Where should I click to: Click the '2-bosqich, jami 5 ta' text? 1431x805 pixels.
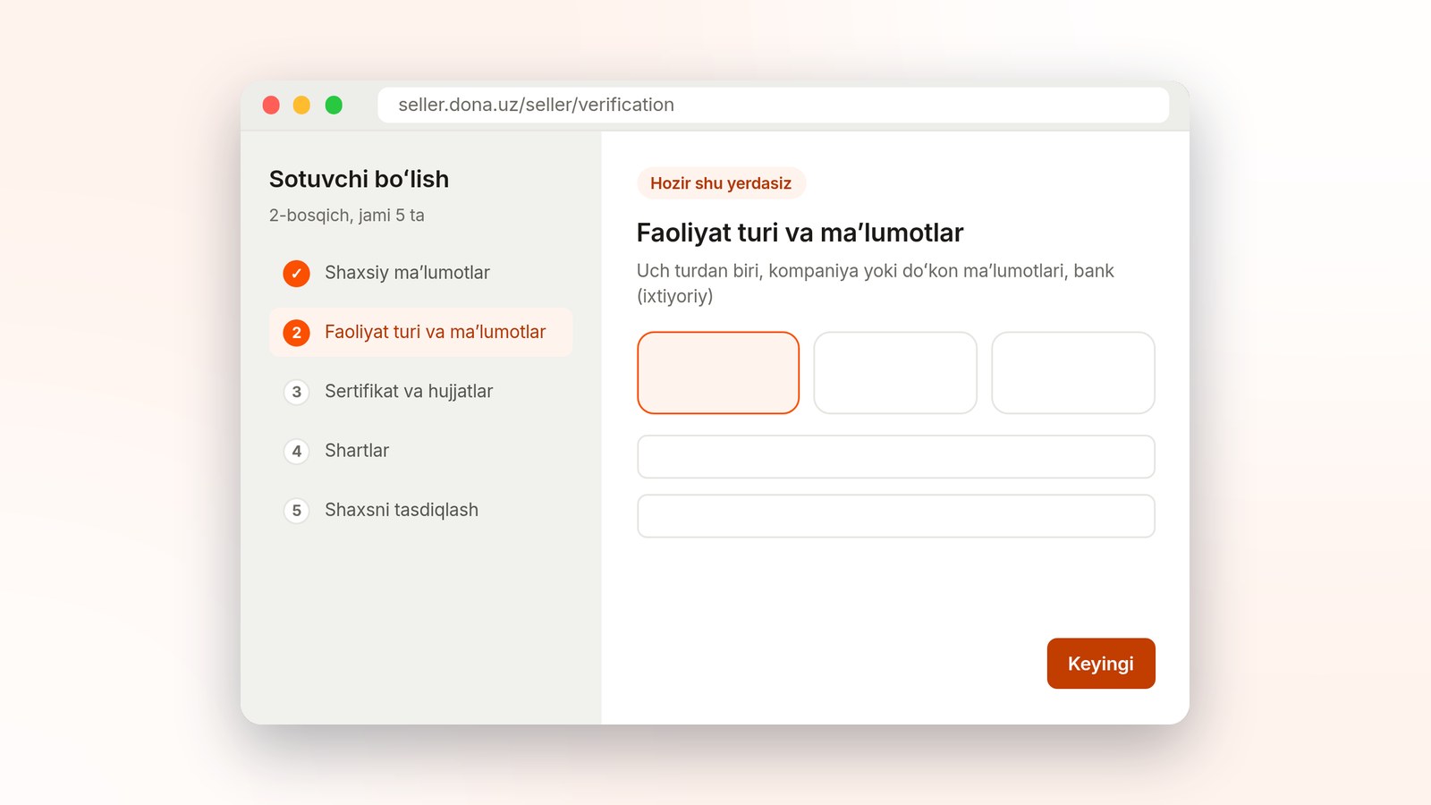(347, 216)
